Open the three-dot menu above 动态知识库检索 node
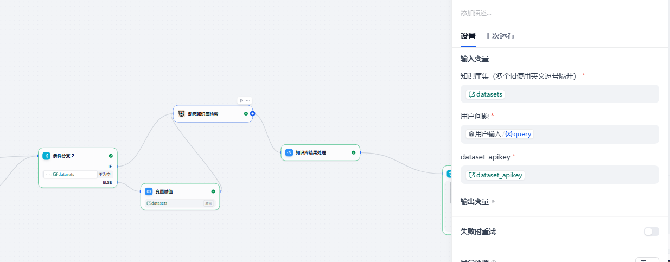Image resolution: width=670 pixels, height=262 pixels. (248, 100)
